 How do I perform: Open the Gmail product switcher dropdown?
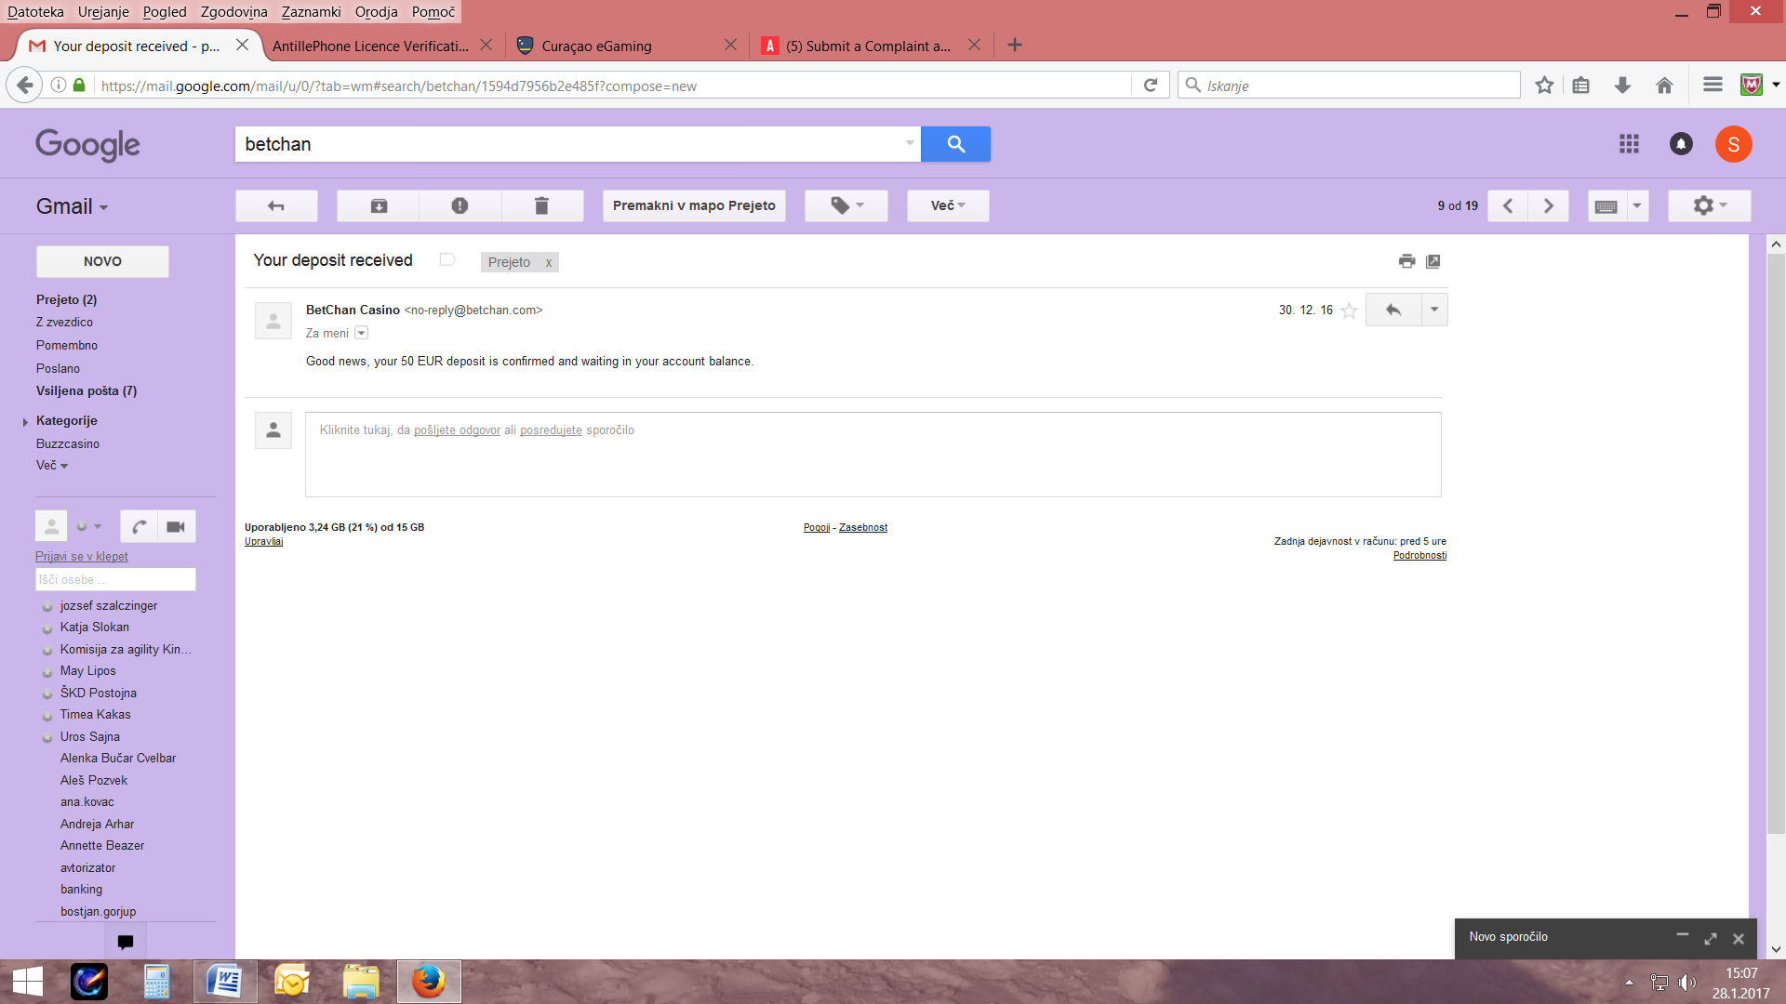(x=73, y=206)
